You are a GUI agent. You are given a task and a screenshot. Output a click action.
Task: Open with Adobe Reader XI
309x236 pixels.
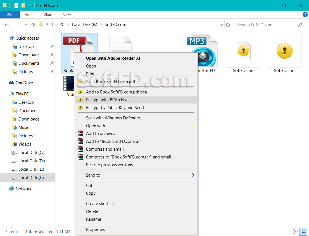pyautogui.click(x=136, y=58)
